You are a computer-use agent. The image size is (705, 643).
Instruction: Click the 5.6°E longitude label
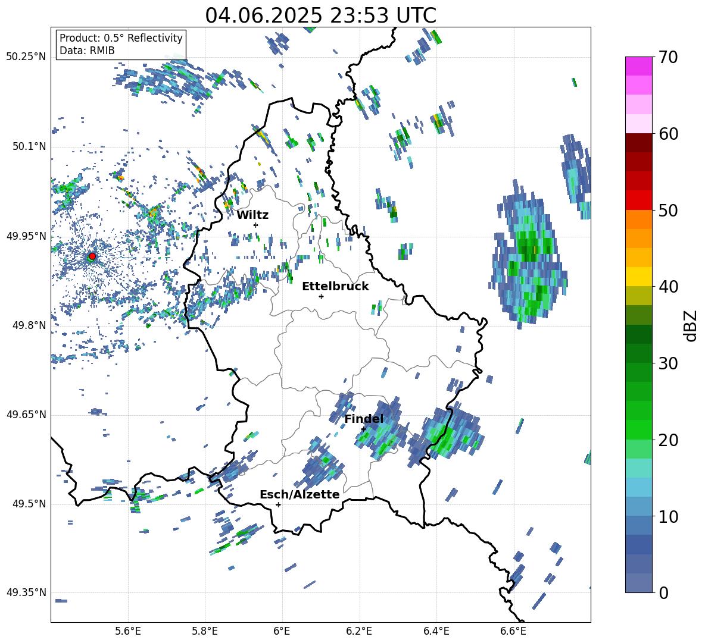click(128, 631)
